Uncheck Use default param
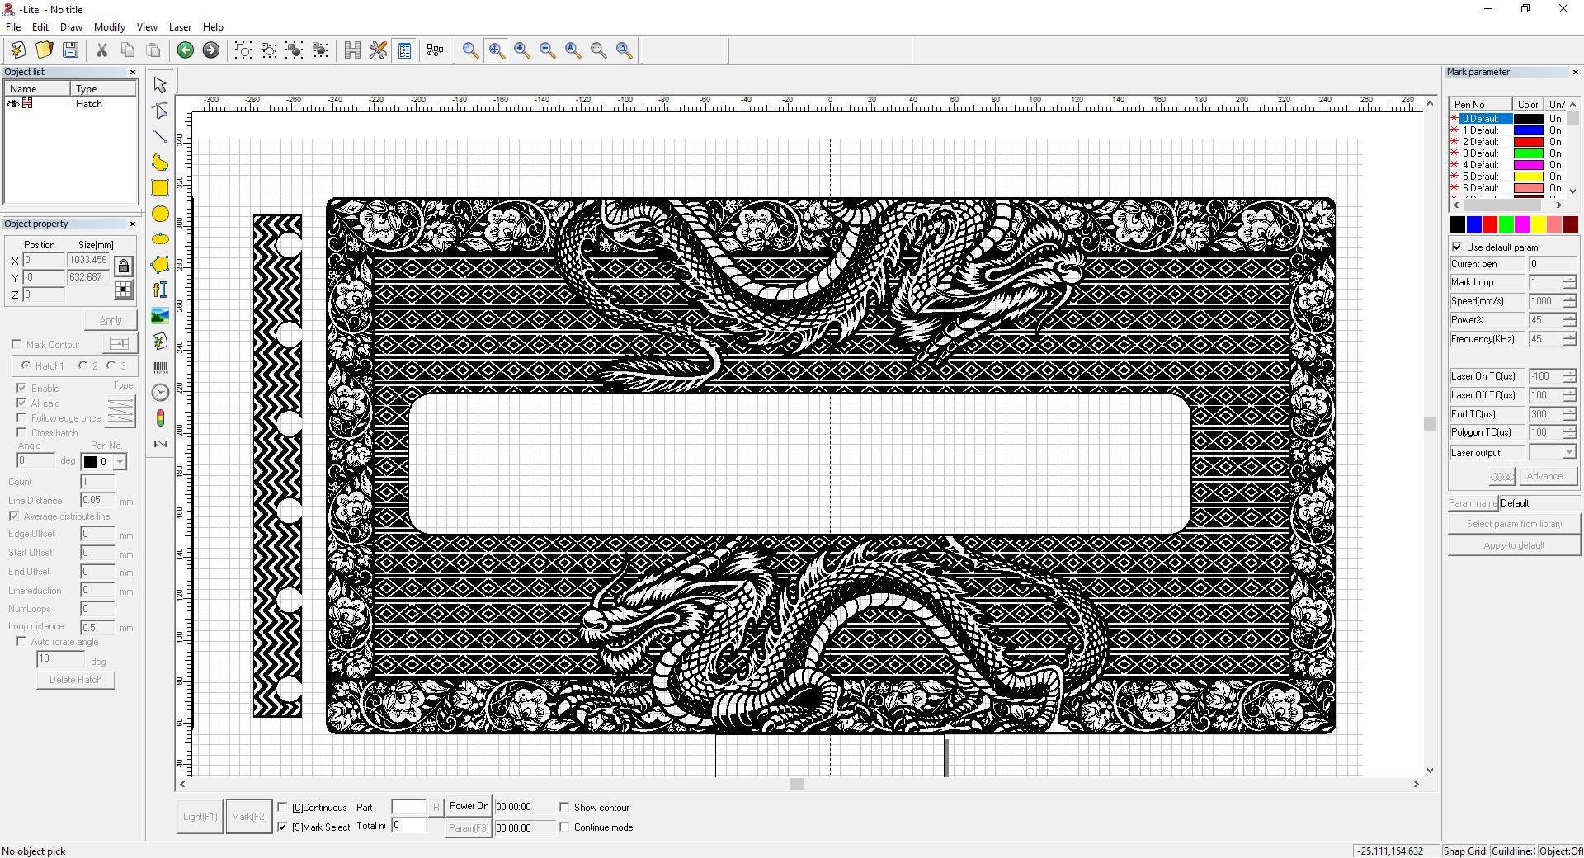The width and height of the screenshot is (1584, 858). point(1457,247)
